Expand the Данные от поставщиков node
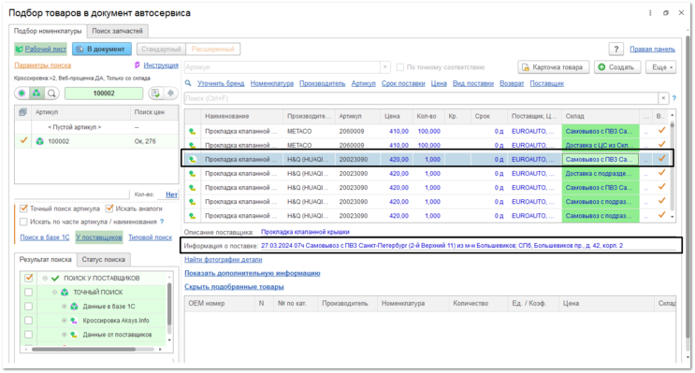This screenshot has width=695, height=373. pos(64,335)
